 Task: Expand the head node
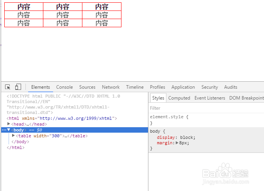[x=9, y=124]
